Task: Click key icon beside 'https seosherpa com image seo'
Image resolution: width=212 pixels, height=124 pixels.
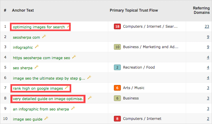Action: (74, 57)
